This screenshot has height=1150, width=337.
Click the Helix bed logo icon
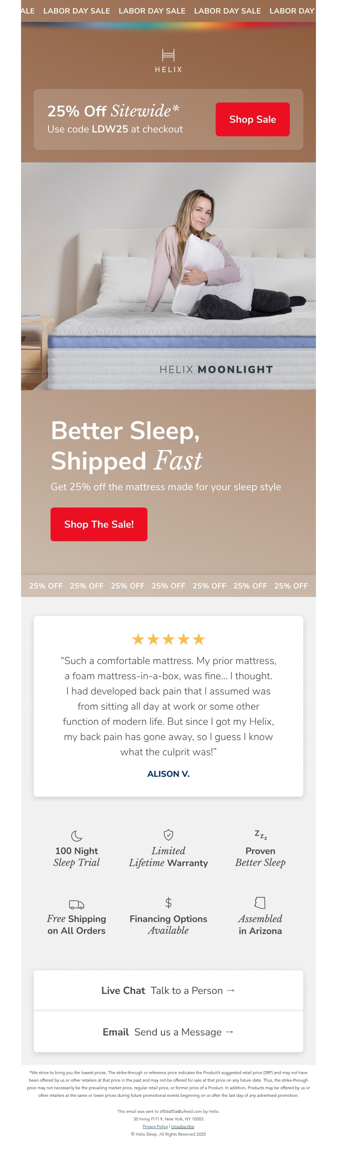pyautogui.click(x=168, y=55)
